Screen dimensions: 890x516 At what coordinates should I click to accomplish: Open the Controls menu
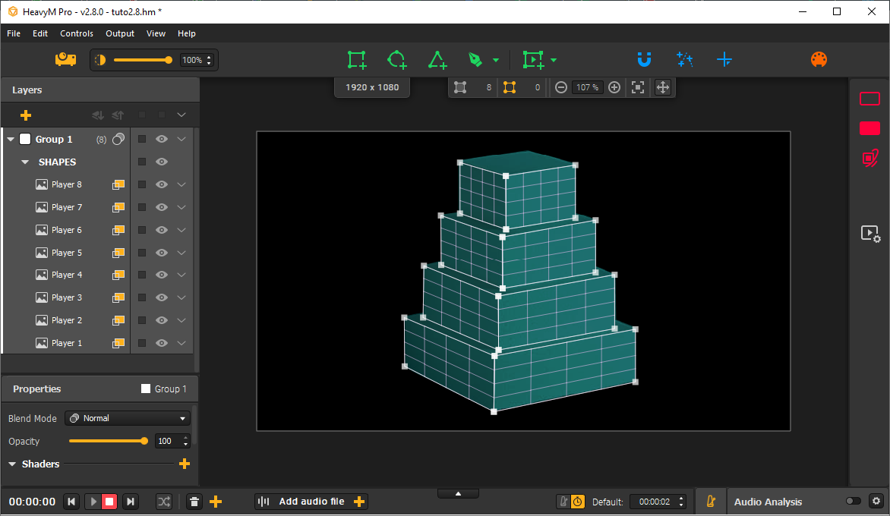[x=76, y=33]
